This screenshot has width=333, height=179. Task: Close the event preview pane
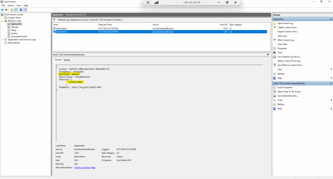click(268, 55)
